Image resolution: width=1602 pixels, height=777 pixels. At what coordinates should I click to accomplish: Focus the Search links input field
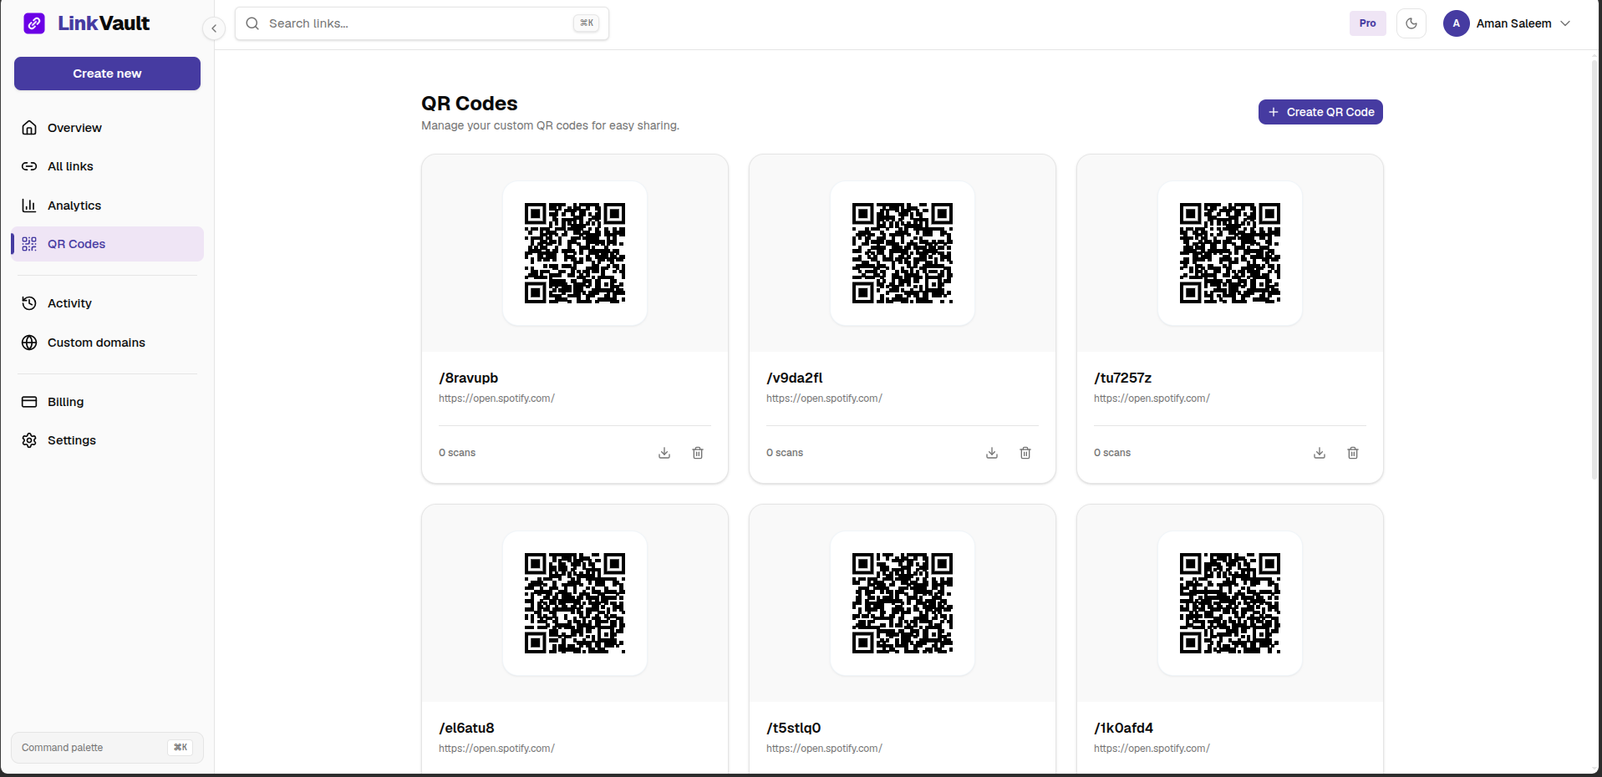tap(422, 23)
